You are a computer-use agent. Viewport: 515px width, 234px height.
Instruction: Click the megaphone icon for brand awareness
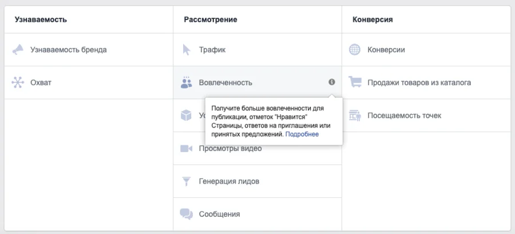[x=18, y=50]
